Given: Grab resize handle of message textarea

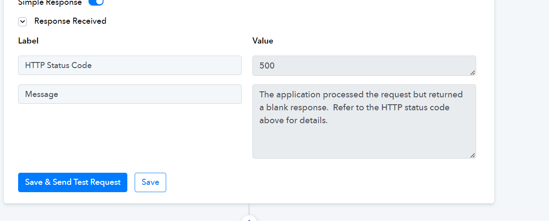Looking at the screenshot, I should pyautogui.click(x=473, y=155).
